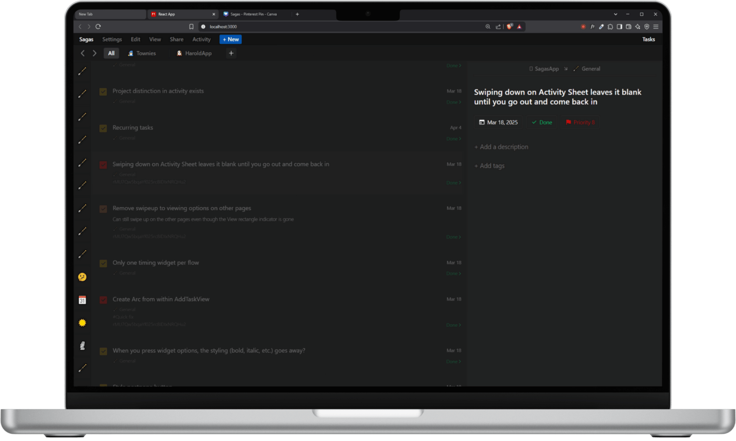
Task: Open the Mar 18, 2025 date picker
Action: click(499, 122)
